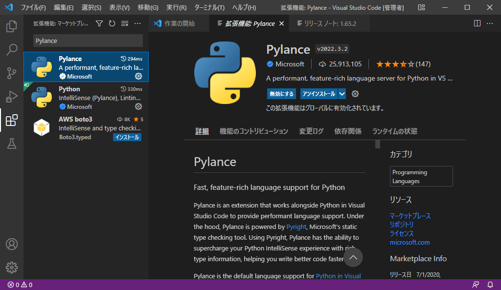Install the AWS boto3 extension
Image resolution: width=501 pixels, height=290 pixels.
coord(127,137)
